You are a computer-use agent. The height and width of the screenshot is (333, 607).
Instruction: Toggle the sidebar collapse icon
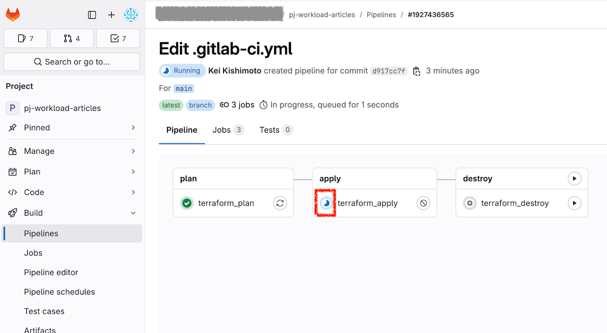pos(92,15)
